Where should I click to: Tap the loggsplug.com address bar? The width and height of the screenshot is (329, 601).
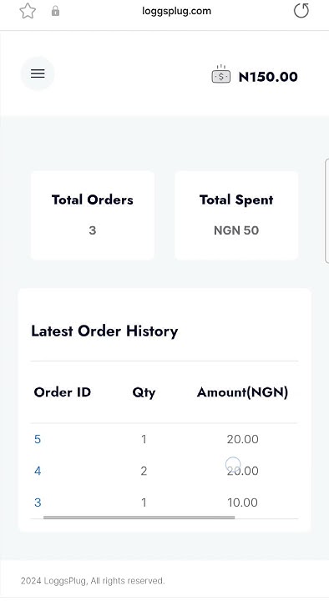pos(176,11)
